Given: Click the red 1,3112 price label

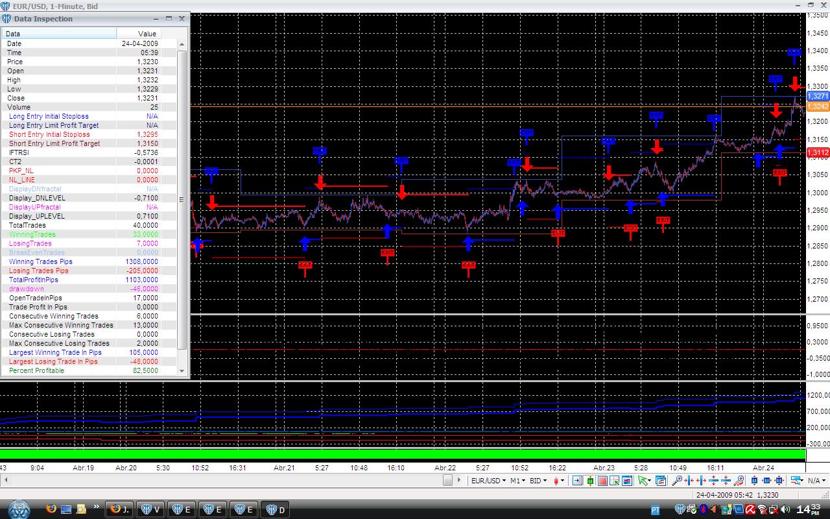Looking at the screenshot, I should tap(818, 152).
